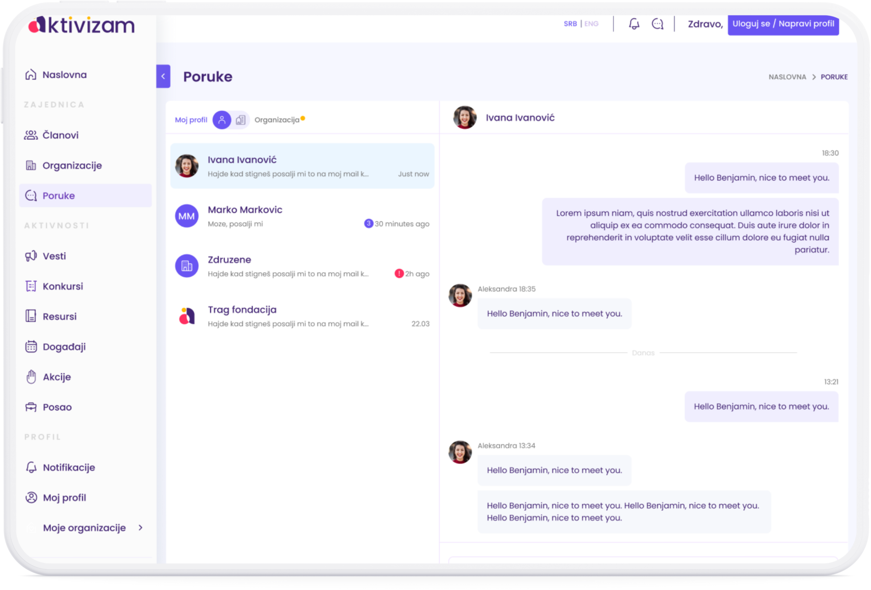Collapse the sidebar with arrow button
This screenshot has height=590, width=871.
[x=163, y=77]
